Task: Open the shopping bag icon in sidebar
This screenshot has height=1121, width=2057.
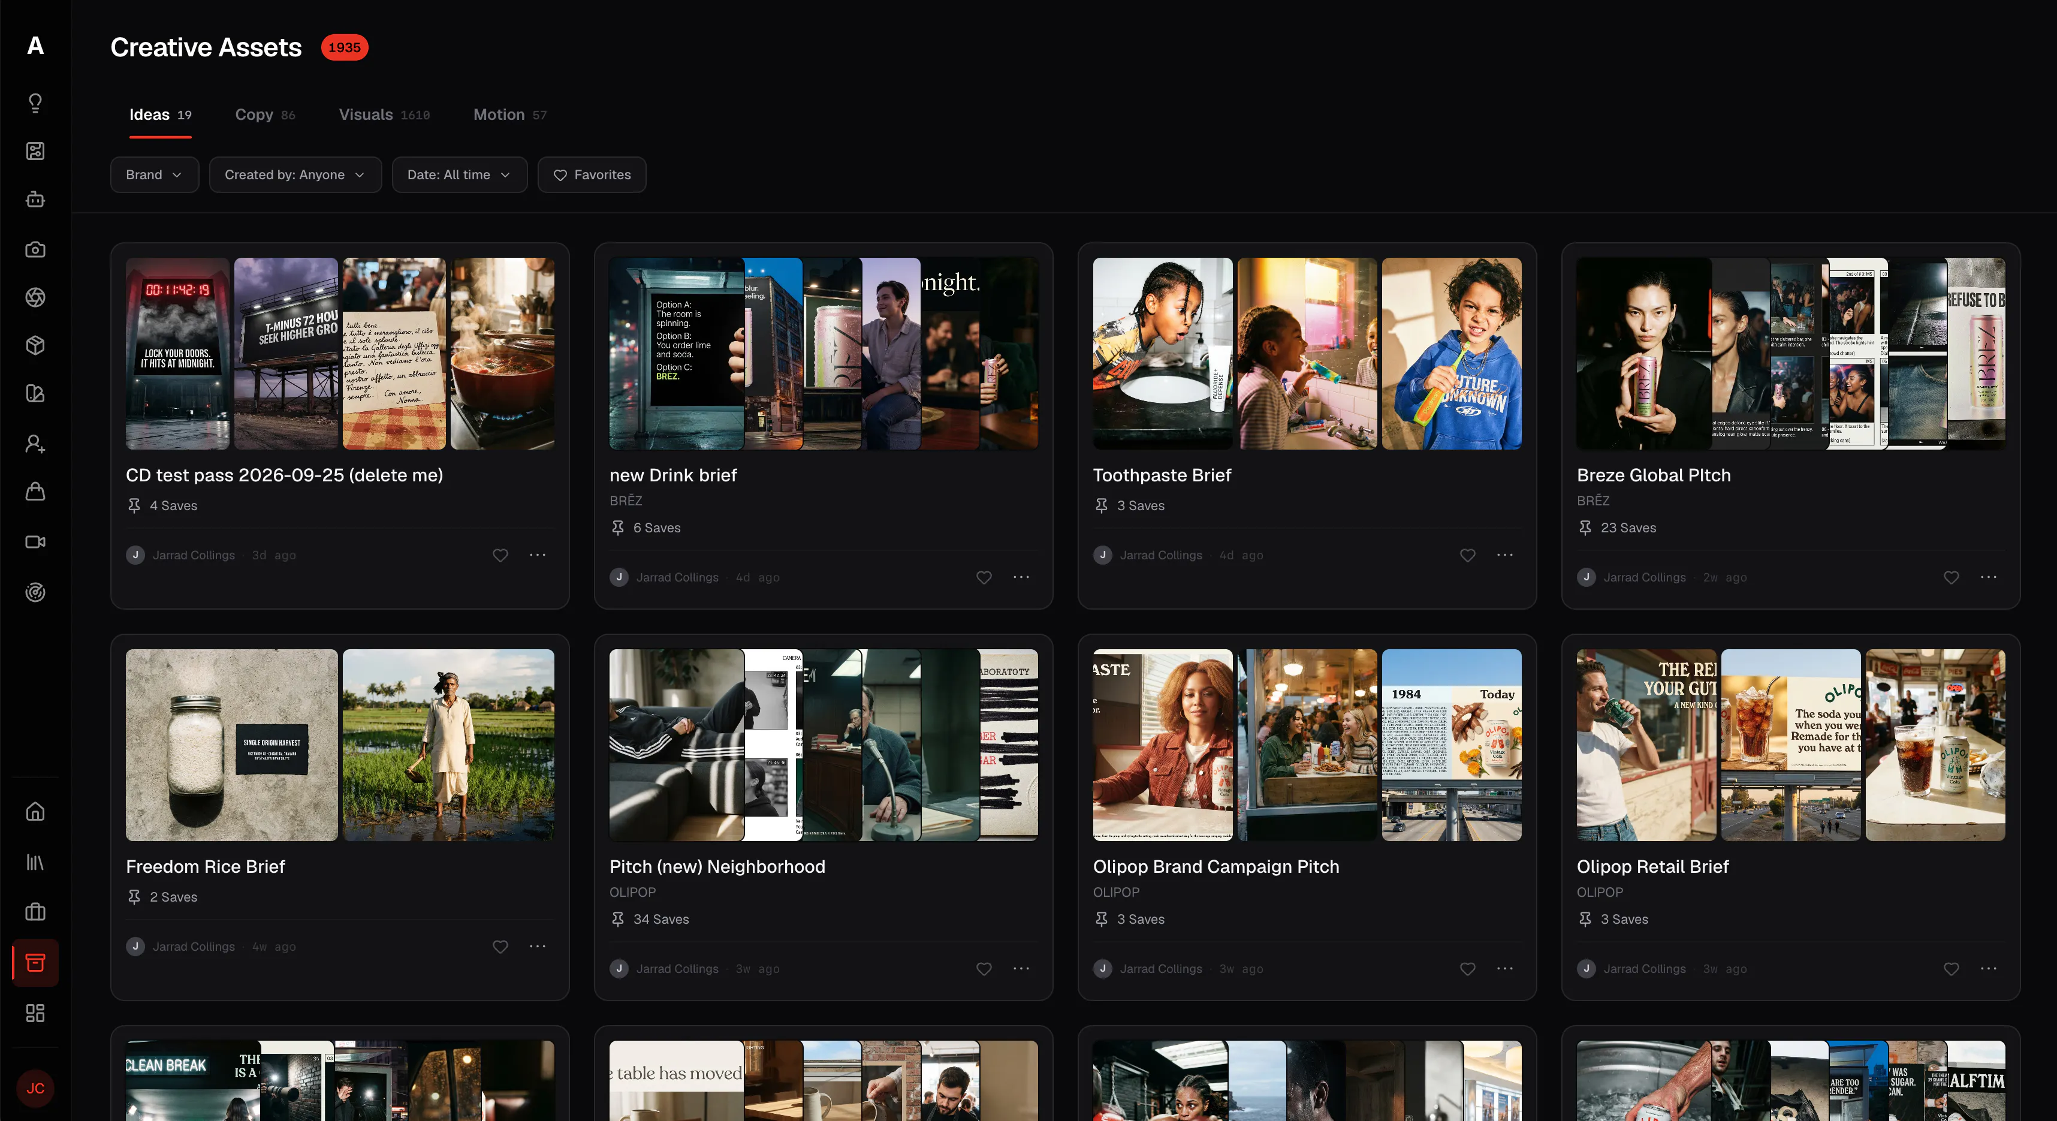Action: pyautogui.click(x=35, y=492)
